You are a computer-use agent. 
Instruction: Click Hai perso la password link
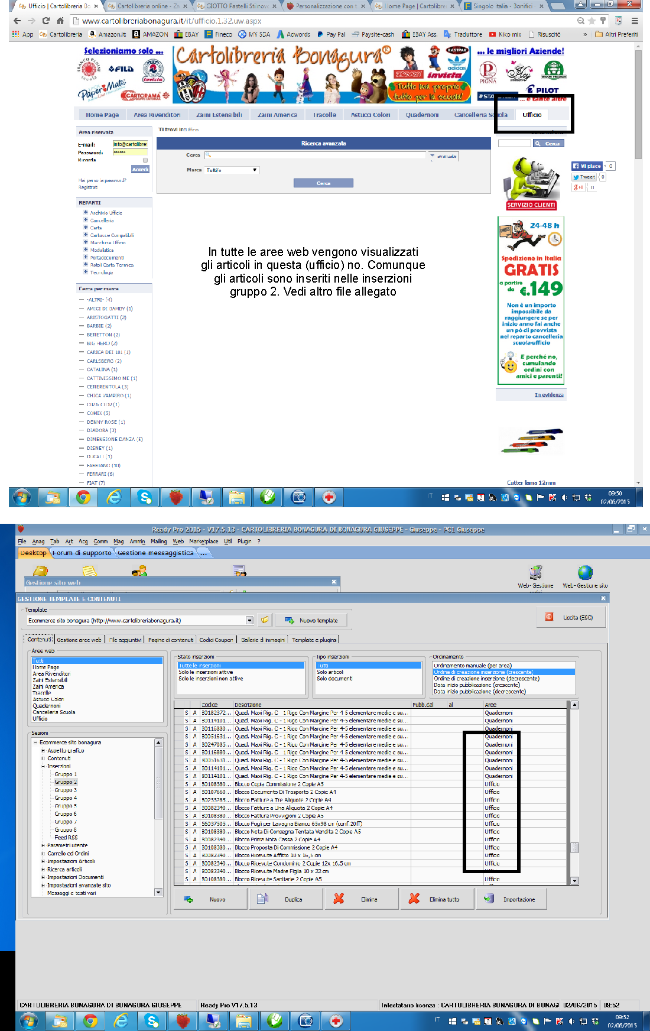coord(102,180)
